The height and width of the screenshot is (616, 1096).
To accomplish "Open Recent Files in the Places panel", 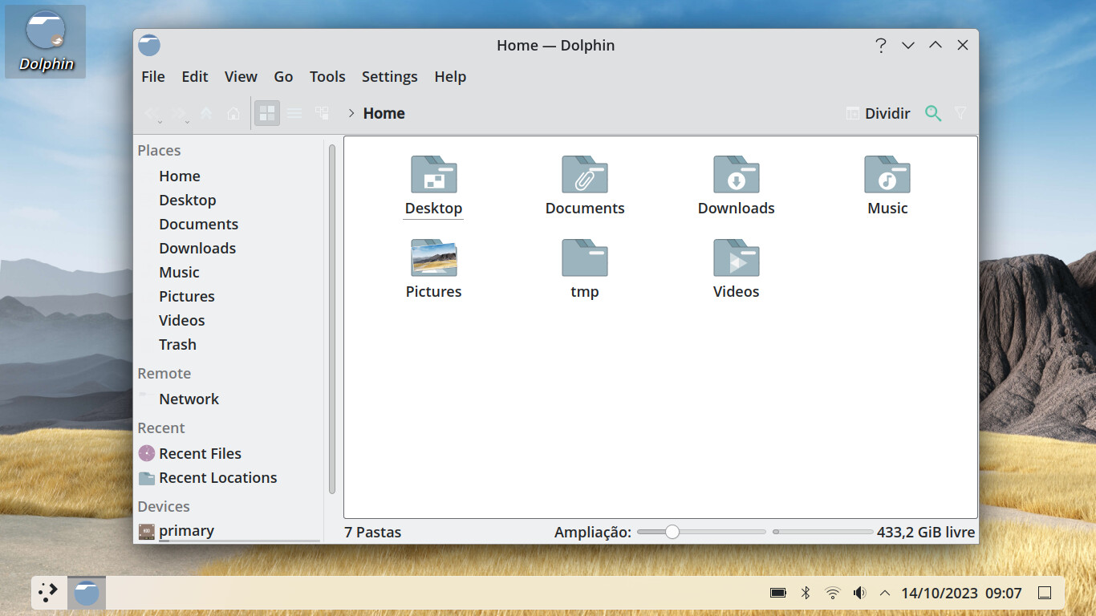I will [x=200, y=453].
